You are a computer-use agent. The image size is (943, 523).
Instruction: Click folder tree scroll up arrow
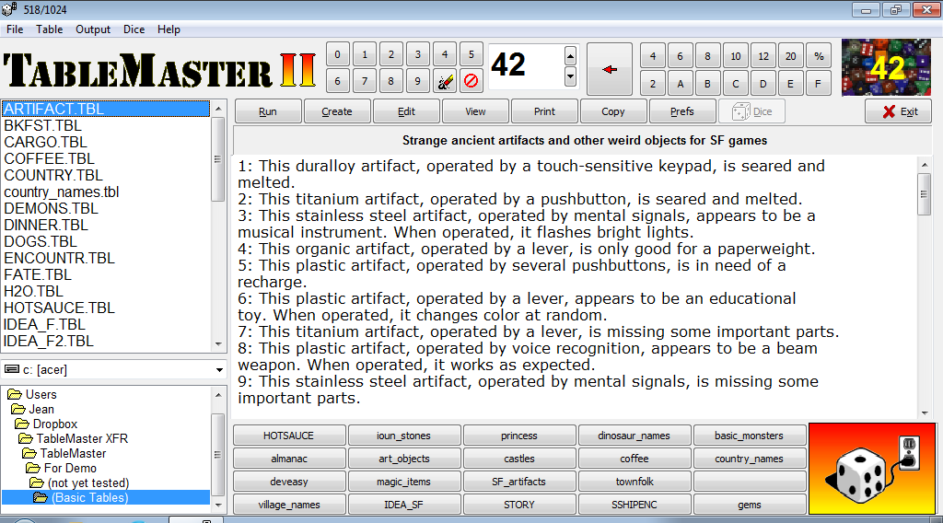pos(218,394)
